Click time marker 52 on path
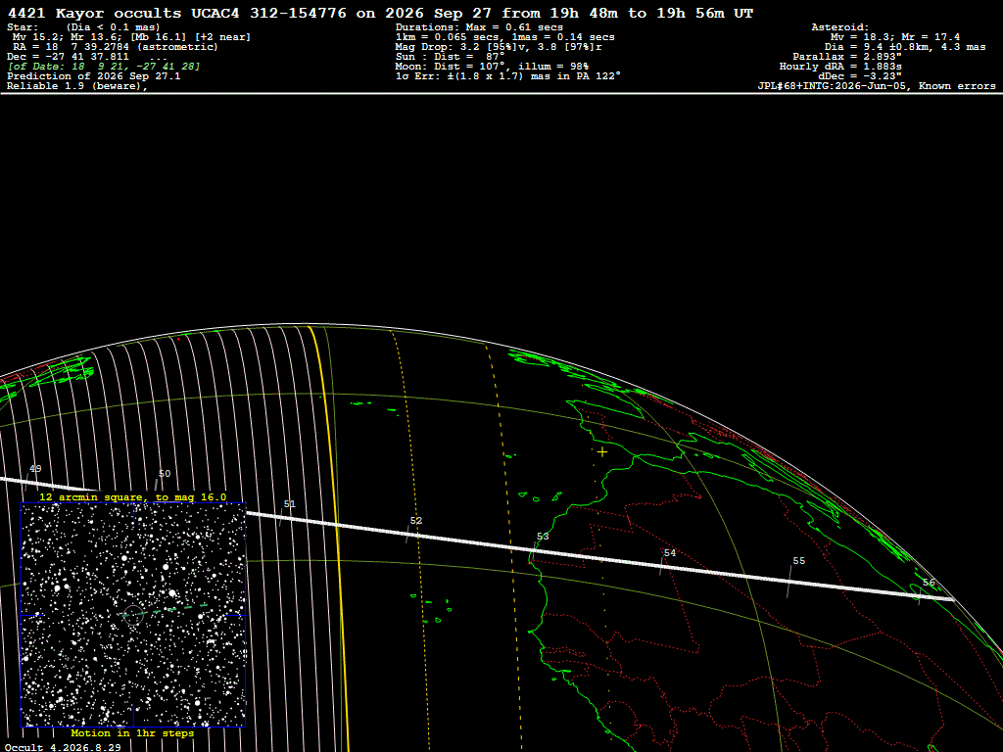Viewport: 1003px width, 752px height. (416, 521)
